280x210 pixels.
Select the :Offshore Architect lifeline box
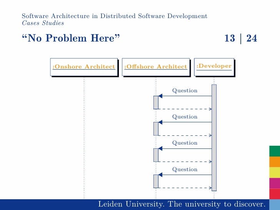click(156, 67)
